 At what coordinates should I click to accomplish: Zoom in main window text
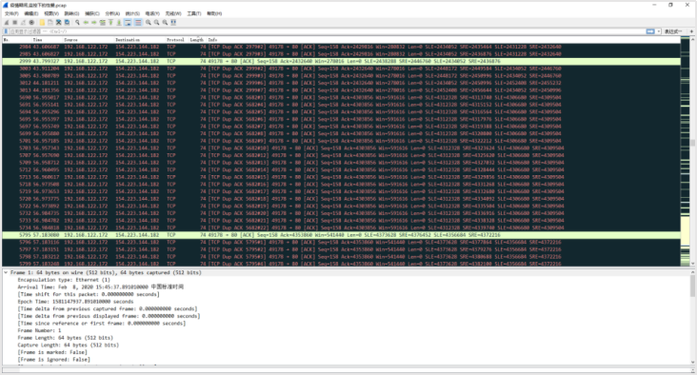(148, 22)
